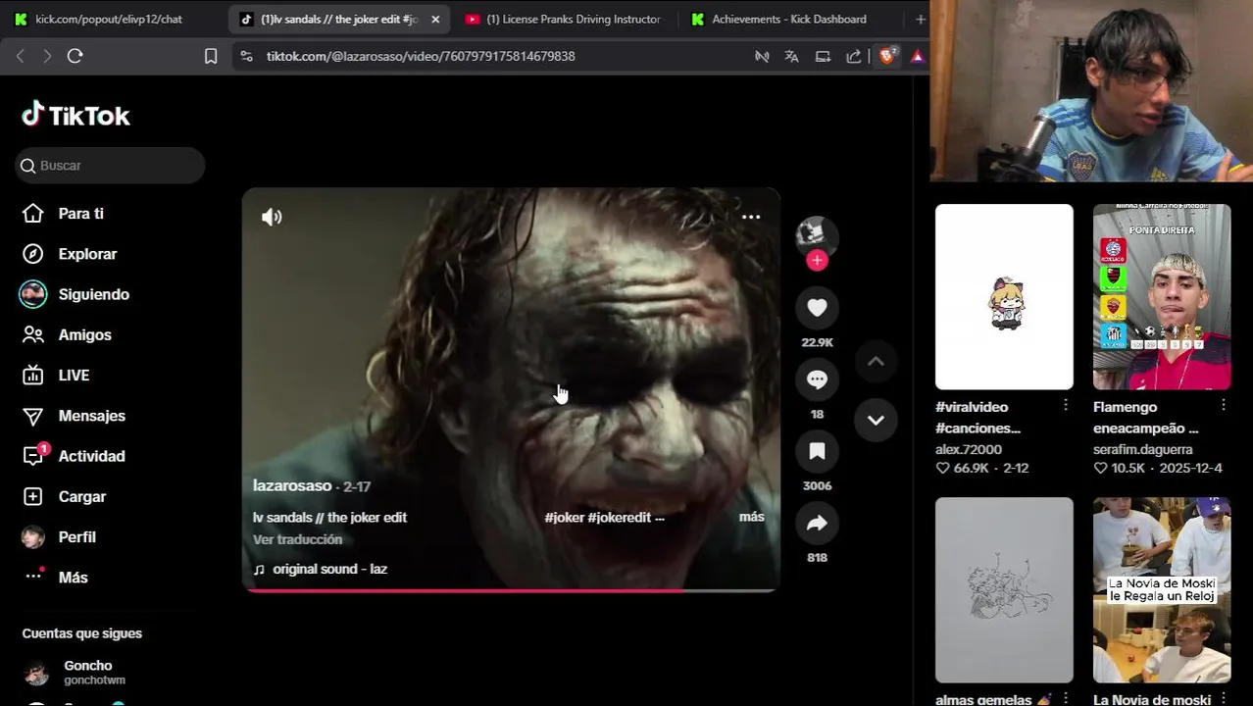1253x706 pixels.
Task: Click the tiktok.com address bar URL
Action: click(x=421, y=56)
